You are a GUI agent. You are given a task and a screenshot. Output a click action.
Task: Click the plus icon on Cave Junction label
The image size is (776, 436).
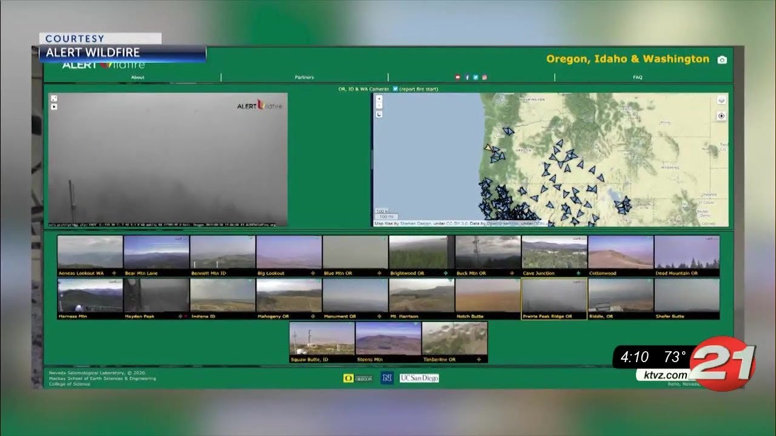(578, 273)
